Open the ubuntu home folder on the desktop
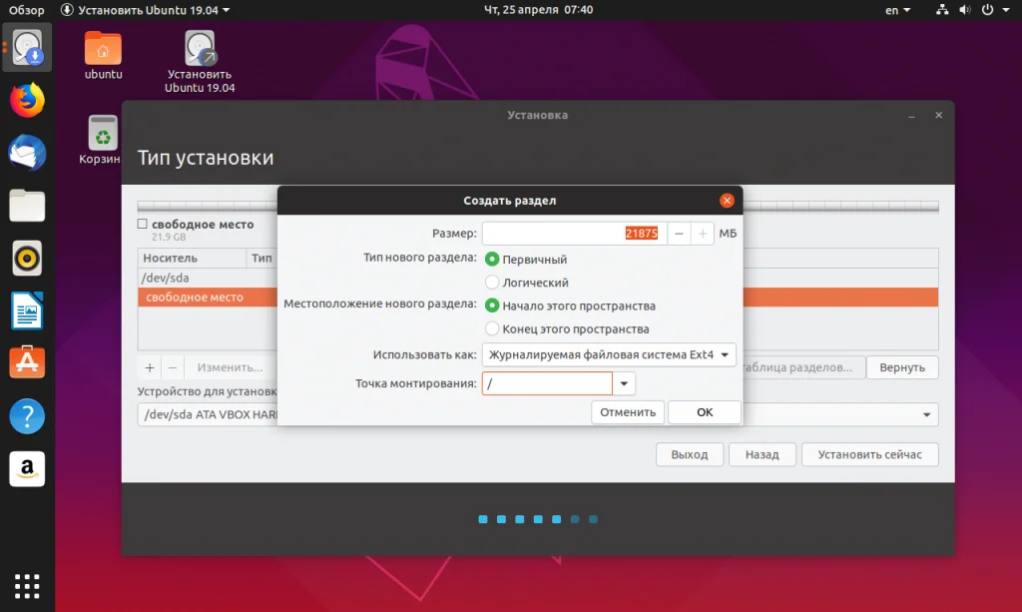This screenshot has height=612, width=1022. click(x=103, y=55)
